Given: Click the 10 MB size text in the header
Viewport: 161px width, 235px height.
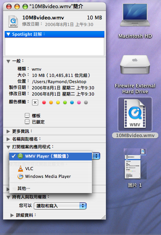Looking at the screenshot, I should [x=94, y=18].
